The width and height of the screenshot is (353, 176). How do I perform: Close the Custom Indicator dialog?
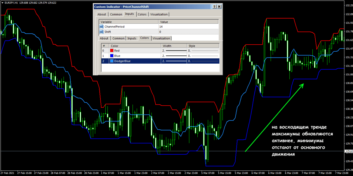(x=219, y=6)
